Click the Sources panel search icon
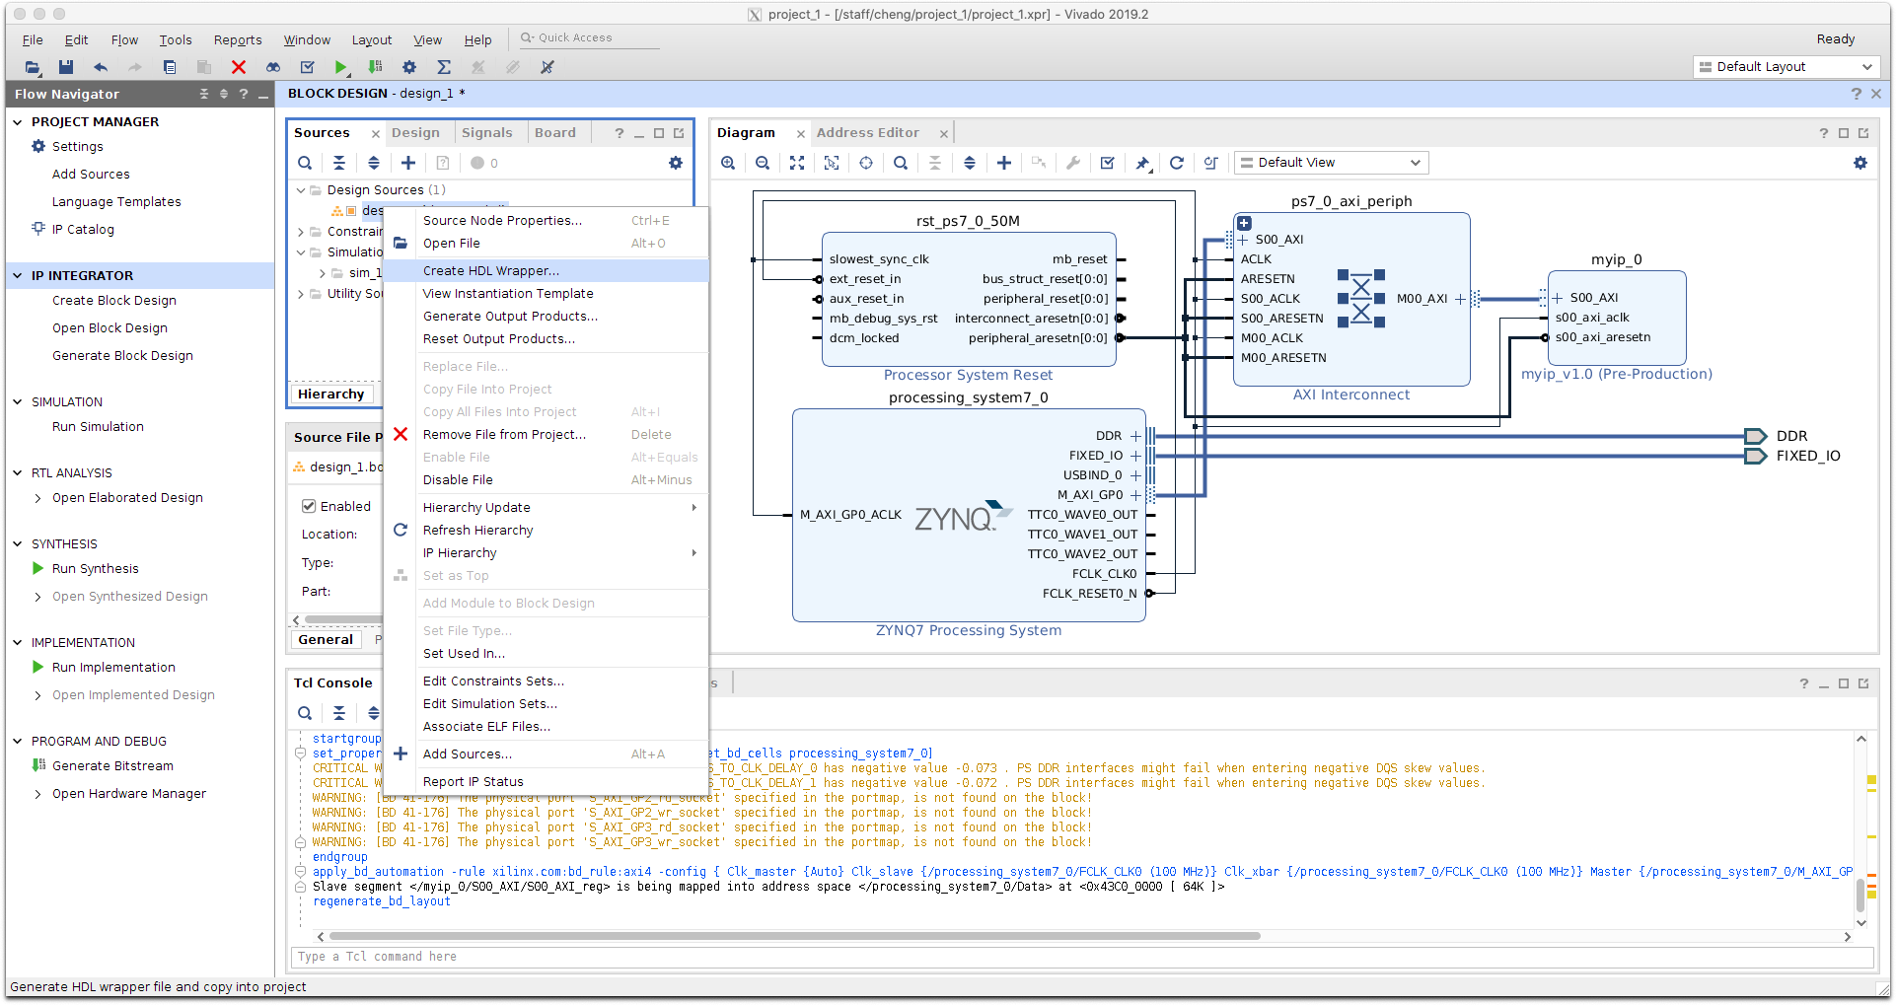The height and width of the screenshot is (1005, 1896). click(x=305, y=163)
